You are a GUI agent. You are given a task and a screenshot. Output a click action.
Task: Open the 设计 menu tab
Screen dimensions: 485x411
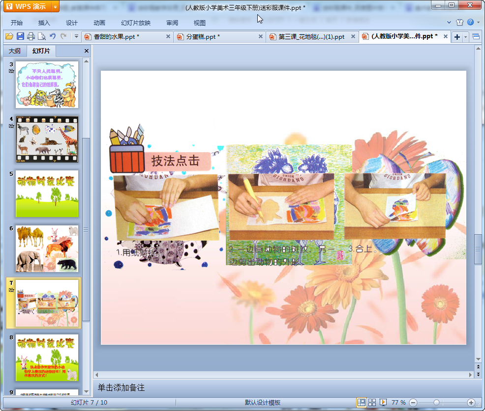(71, 23)
